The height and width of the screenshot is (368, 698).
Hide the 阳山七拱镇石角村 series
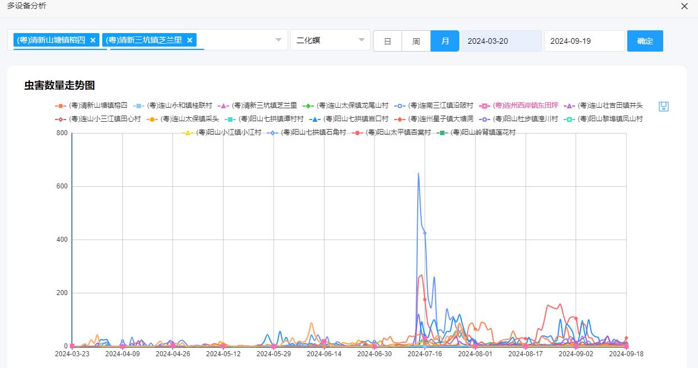pyautogui.click(x=313, y=132)
